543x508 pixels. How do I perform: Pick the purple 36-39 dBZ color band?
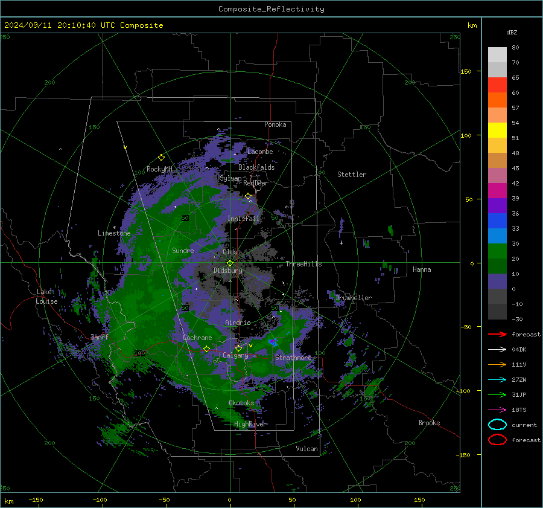point(497,206)
